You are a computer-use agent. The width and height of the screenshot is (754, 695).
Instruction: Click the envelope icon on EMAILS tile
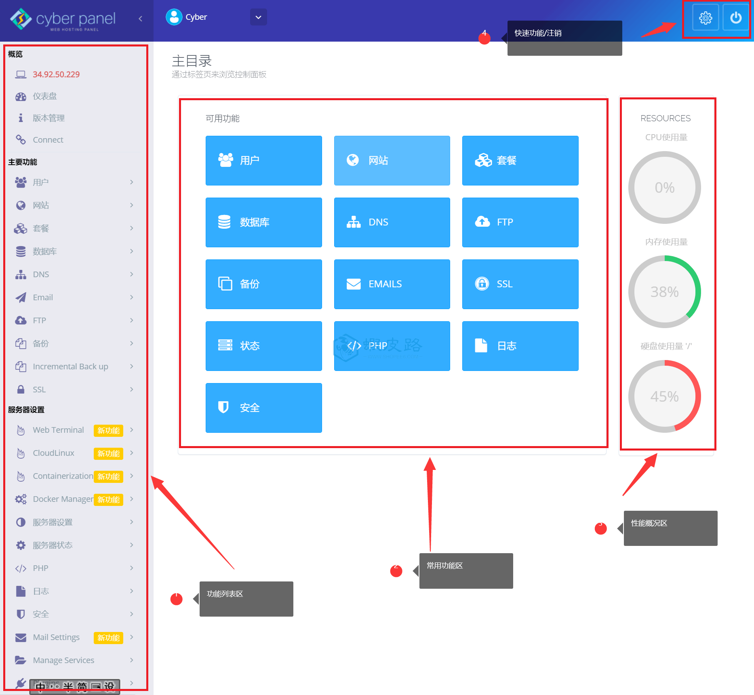[354, 284]
